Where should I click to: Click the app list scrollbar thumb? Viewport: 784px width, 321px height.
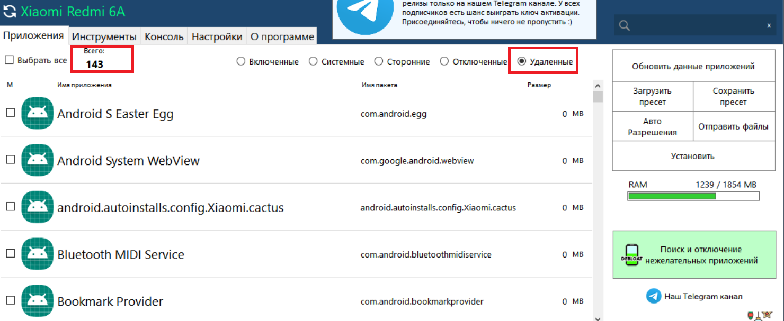point(598,96)
